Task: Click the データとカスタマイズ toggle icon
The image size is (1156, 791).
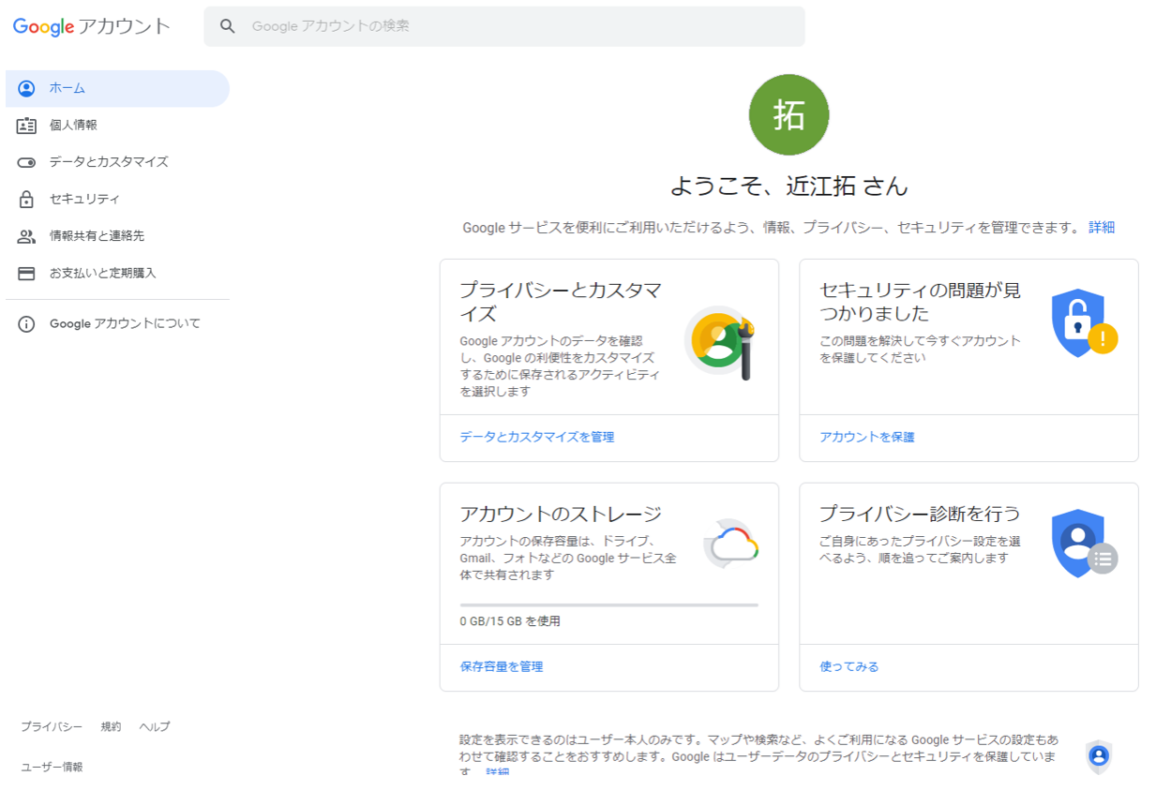Action: pyautogui.click(x=26, y=162)
